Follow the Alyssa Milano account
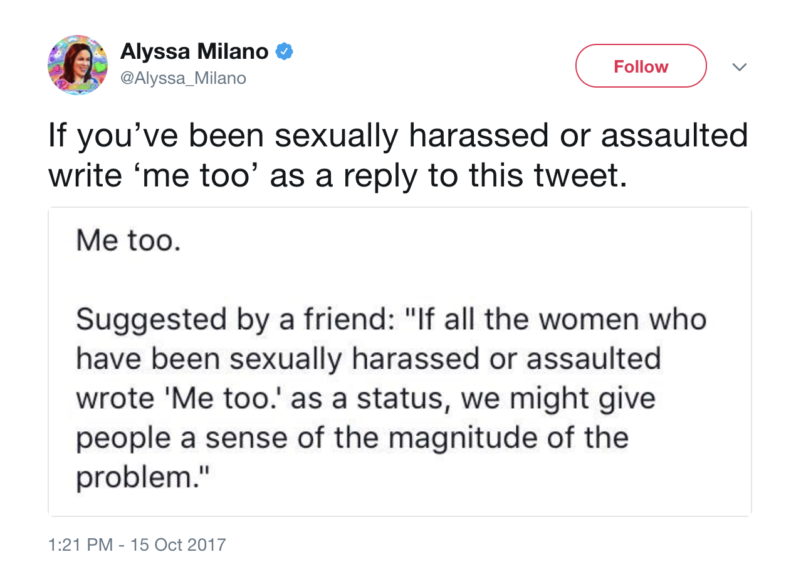The image size is (796, 572). pos(641,66)
